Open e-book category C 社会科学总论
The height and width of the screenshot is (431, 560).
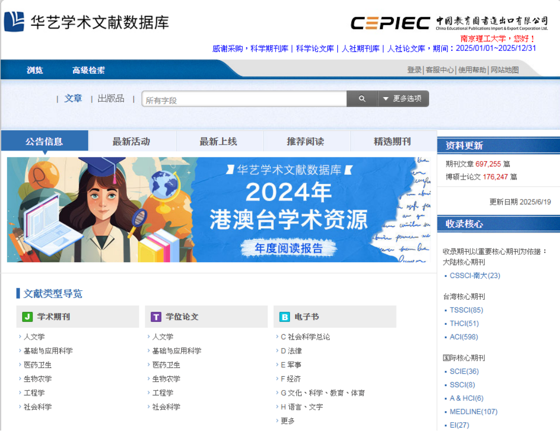pos(305,337)
